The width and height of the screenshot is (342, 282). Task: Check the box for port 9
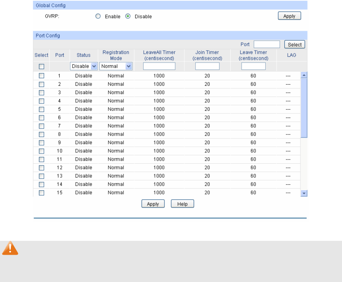(42, 143)
